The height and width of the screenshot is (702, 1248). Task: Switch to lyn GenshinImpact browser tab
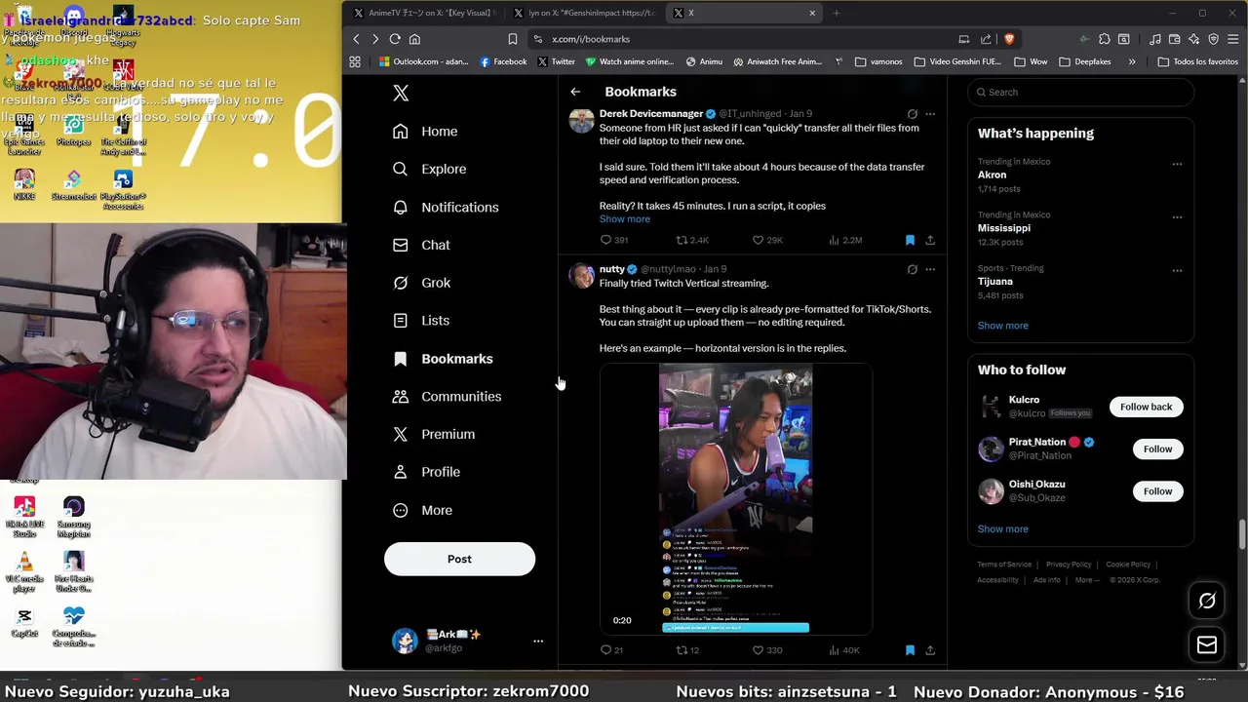click(585, 13)
